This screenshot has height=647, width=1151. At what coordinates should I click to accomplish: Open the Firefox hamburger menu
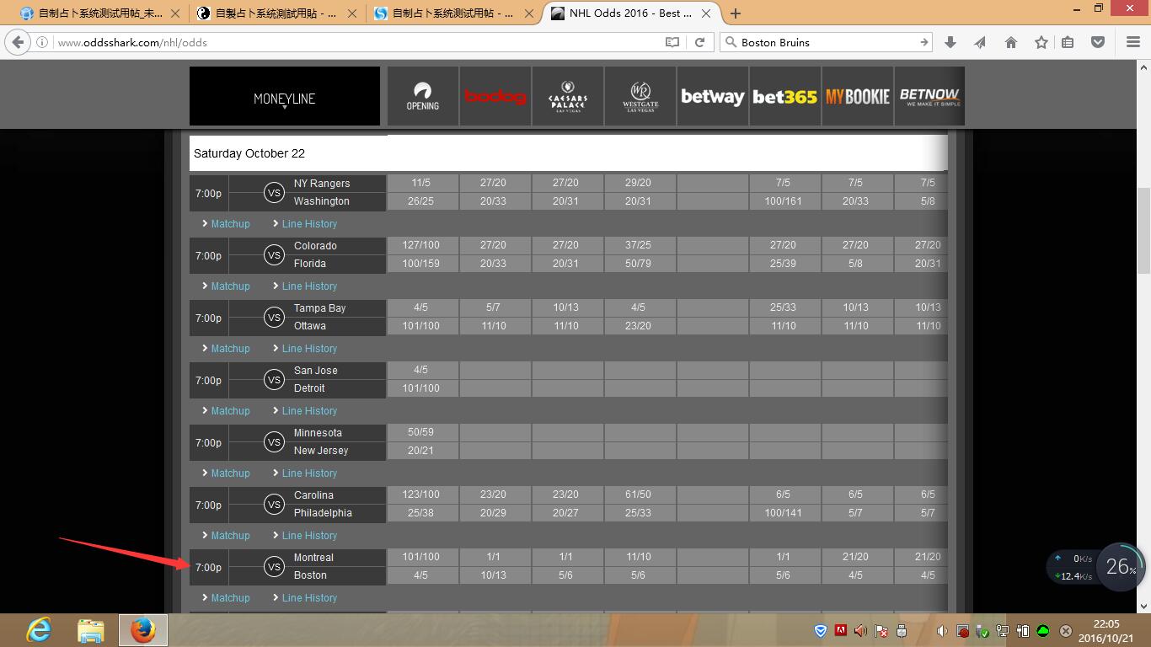coord(1133,42)
